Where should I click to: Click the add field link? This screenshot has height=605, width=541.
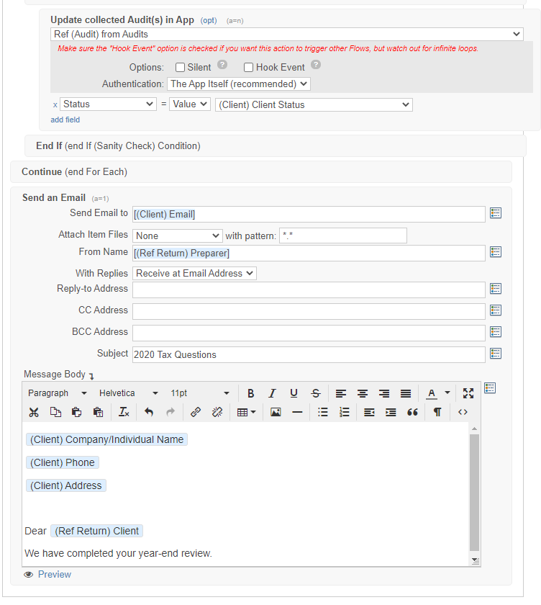tap(65, 120)
